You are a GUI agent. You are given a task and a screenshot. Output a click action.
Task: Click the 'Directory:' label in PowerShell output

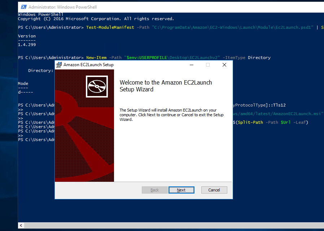(x=41, y=71)
